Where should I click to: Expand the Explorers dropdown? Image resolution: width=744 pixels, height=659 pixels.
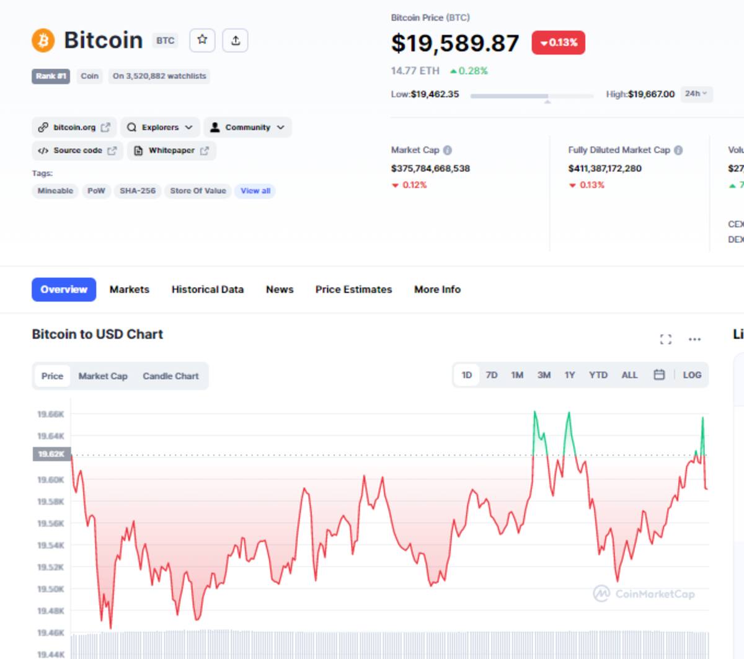(161, 127)
